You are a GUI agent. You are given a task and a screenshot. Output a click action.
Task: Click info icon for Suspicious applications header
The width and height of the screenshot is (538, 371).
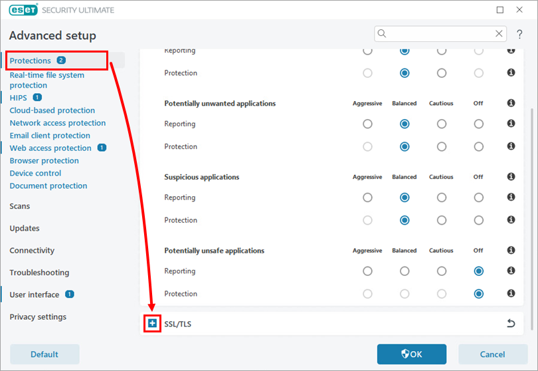pyautogui.click(x=511, y=177)
